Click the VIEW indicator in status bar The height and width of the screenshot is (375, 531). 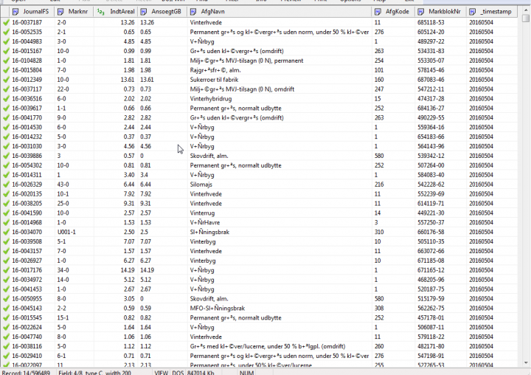(x=161, y=371)
